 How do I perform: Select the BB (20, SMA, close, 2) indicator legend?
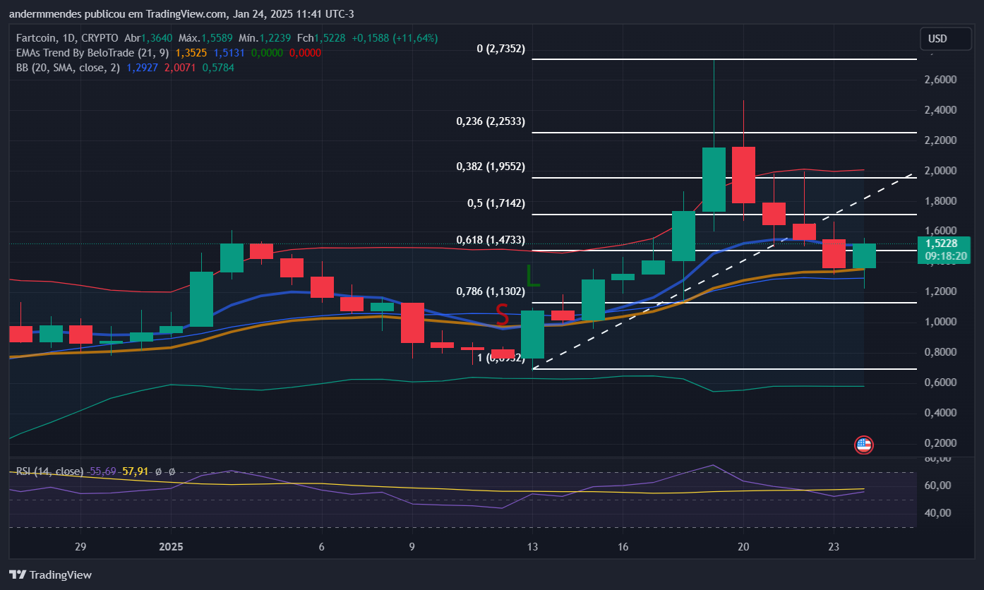coord(68,68)
